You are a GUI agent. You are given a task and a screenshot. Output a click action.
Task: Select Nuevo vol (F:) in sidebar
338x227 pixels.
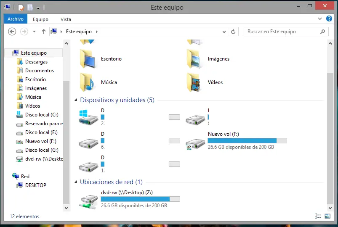[x=40, y=141]
